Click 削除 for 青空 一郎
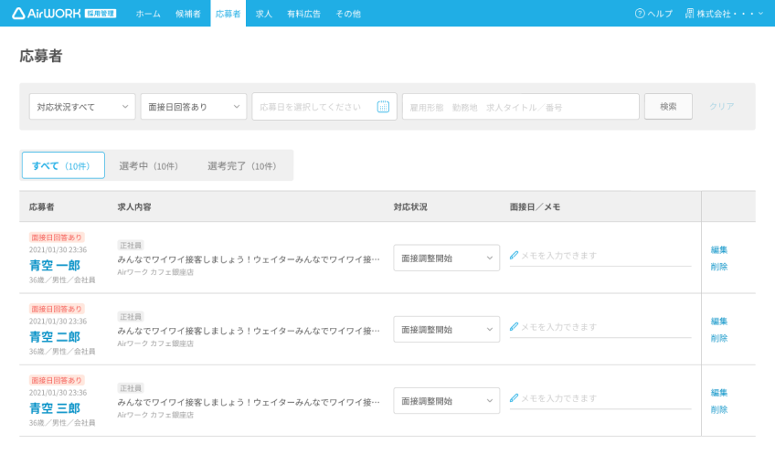775x454 pixels. pyautogui.click(x=718, y=267)
